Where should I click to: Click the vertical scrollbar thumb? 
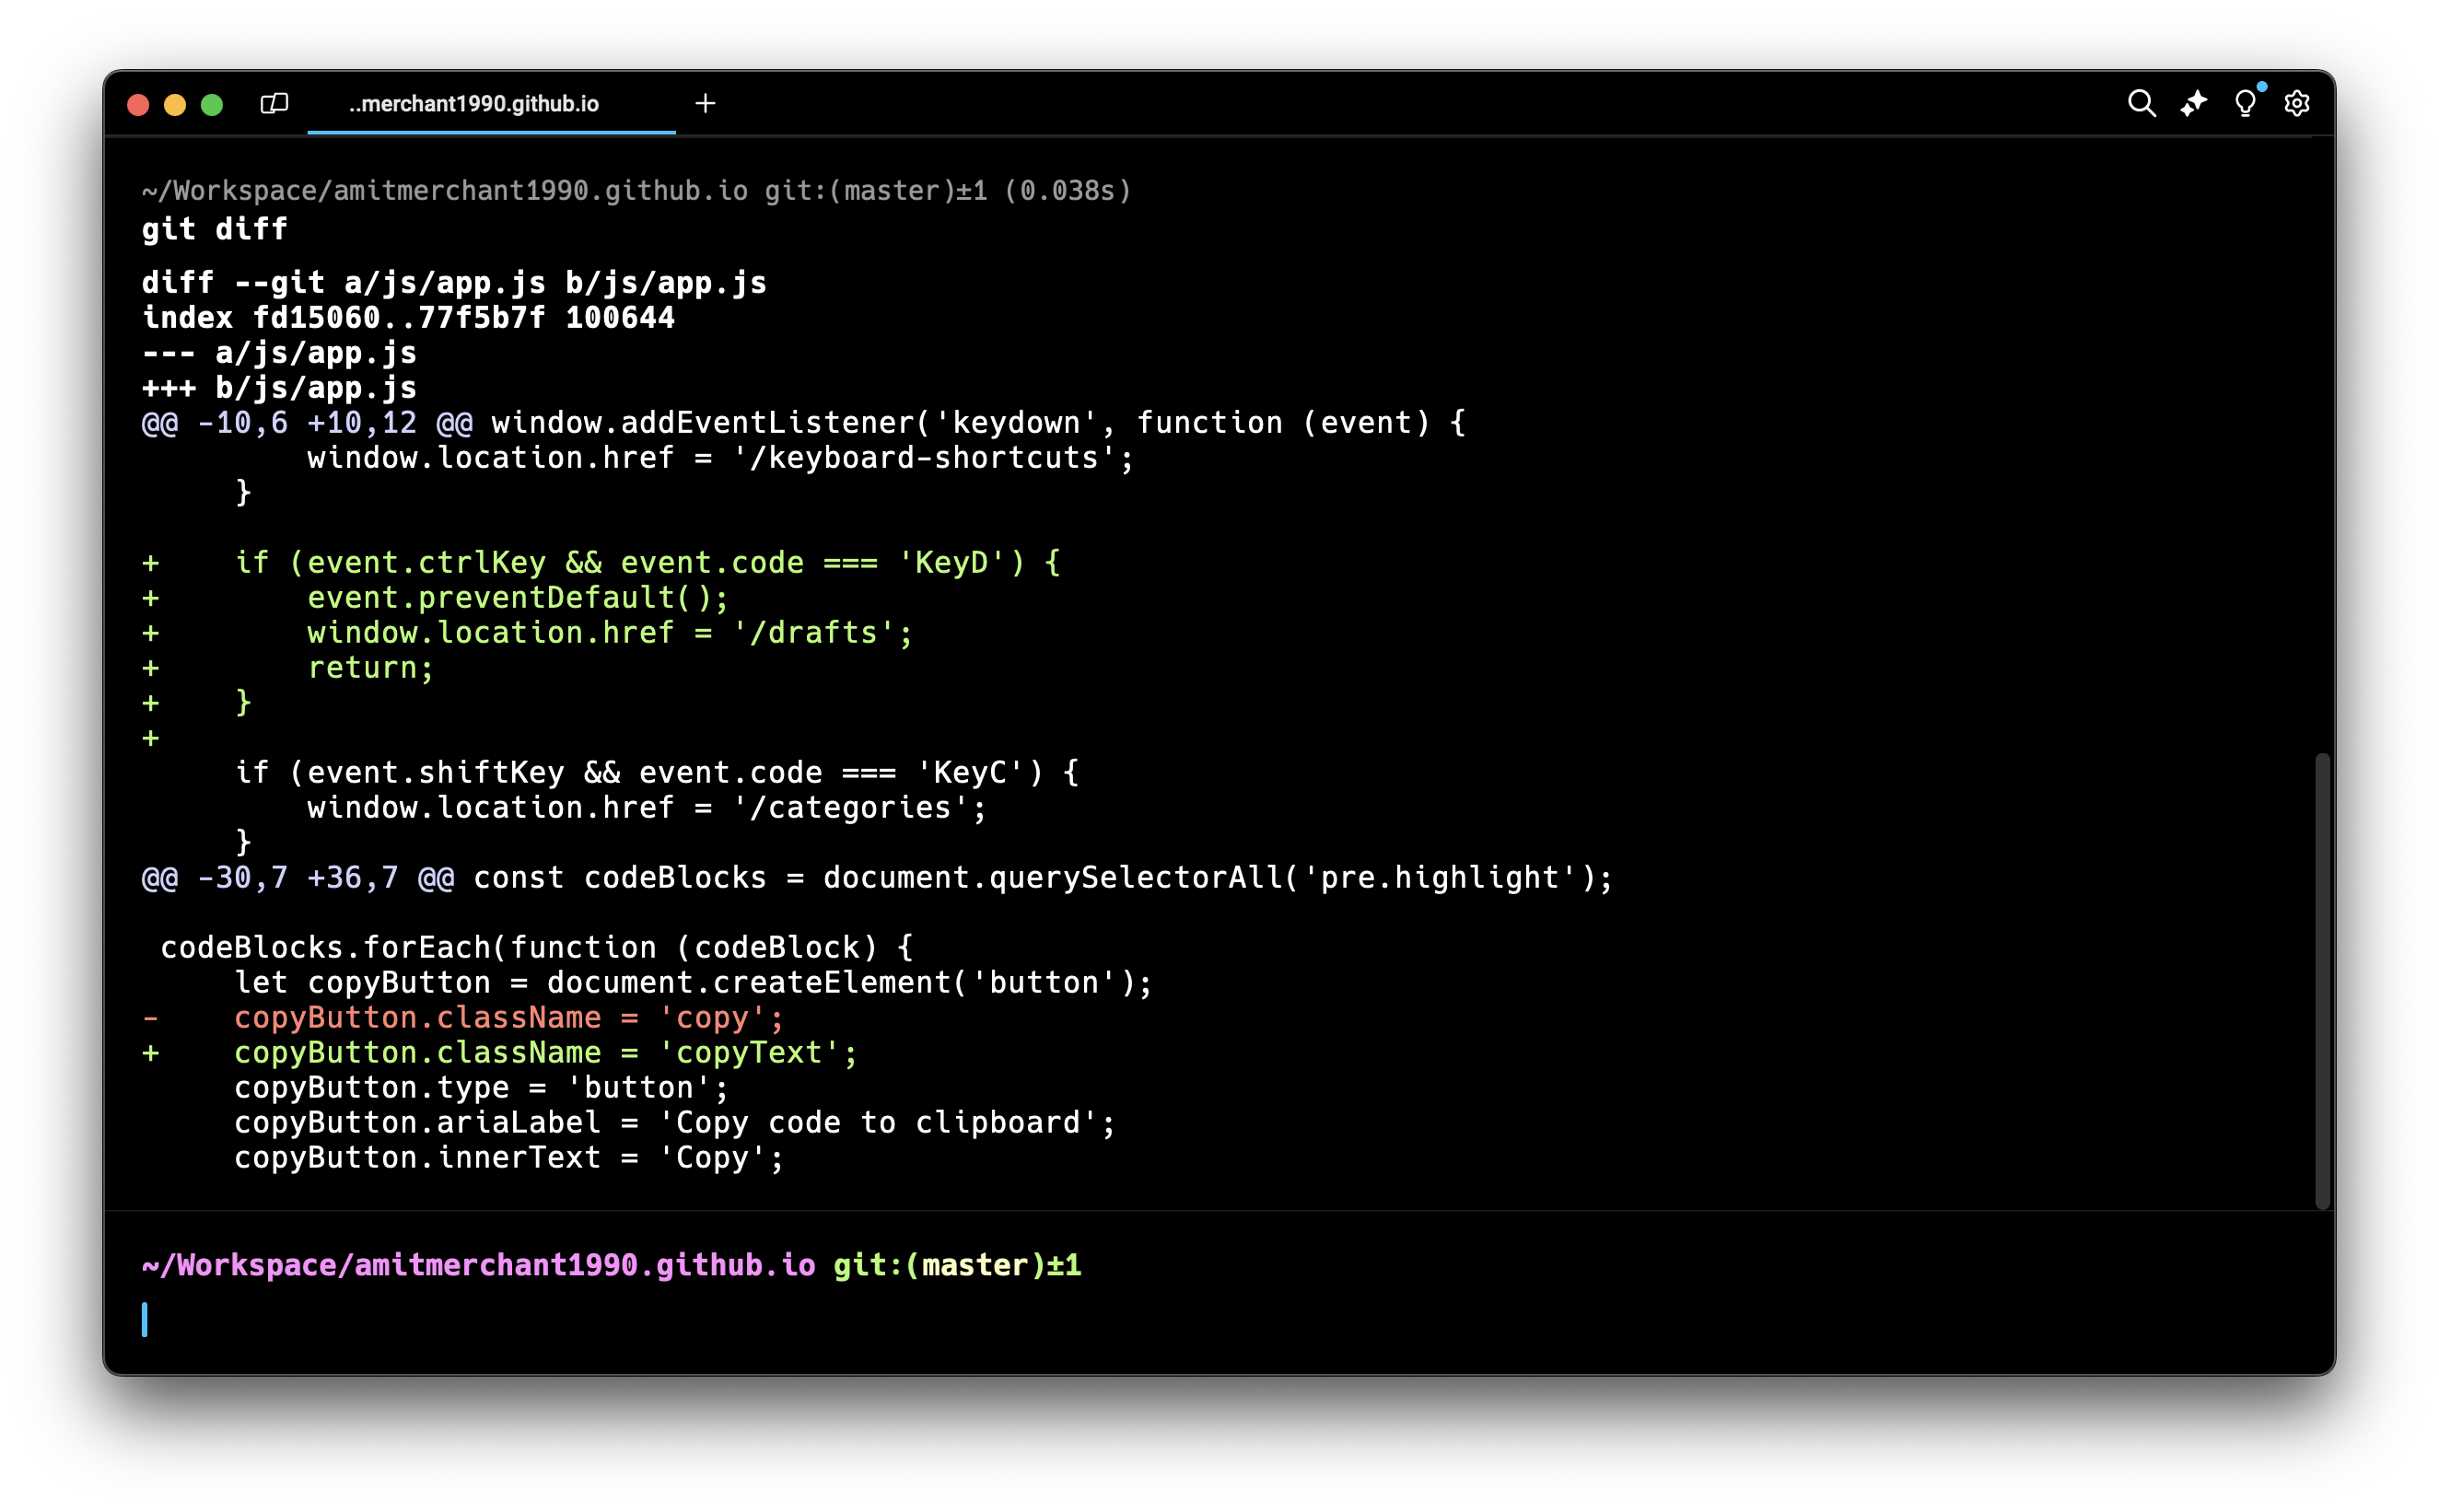2322,980
